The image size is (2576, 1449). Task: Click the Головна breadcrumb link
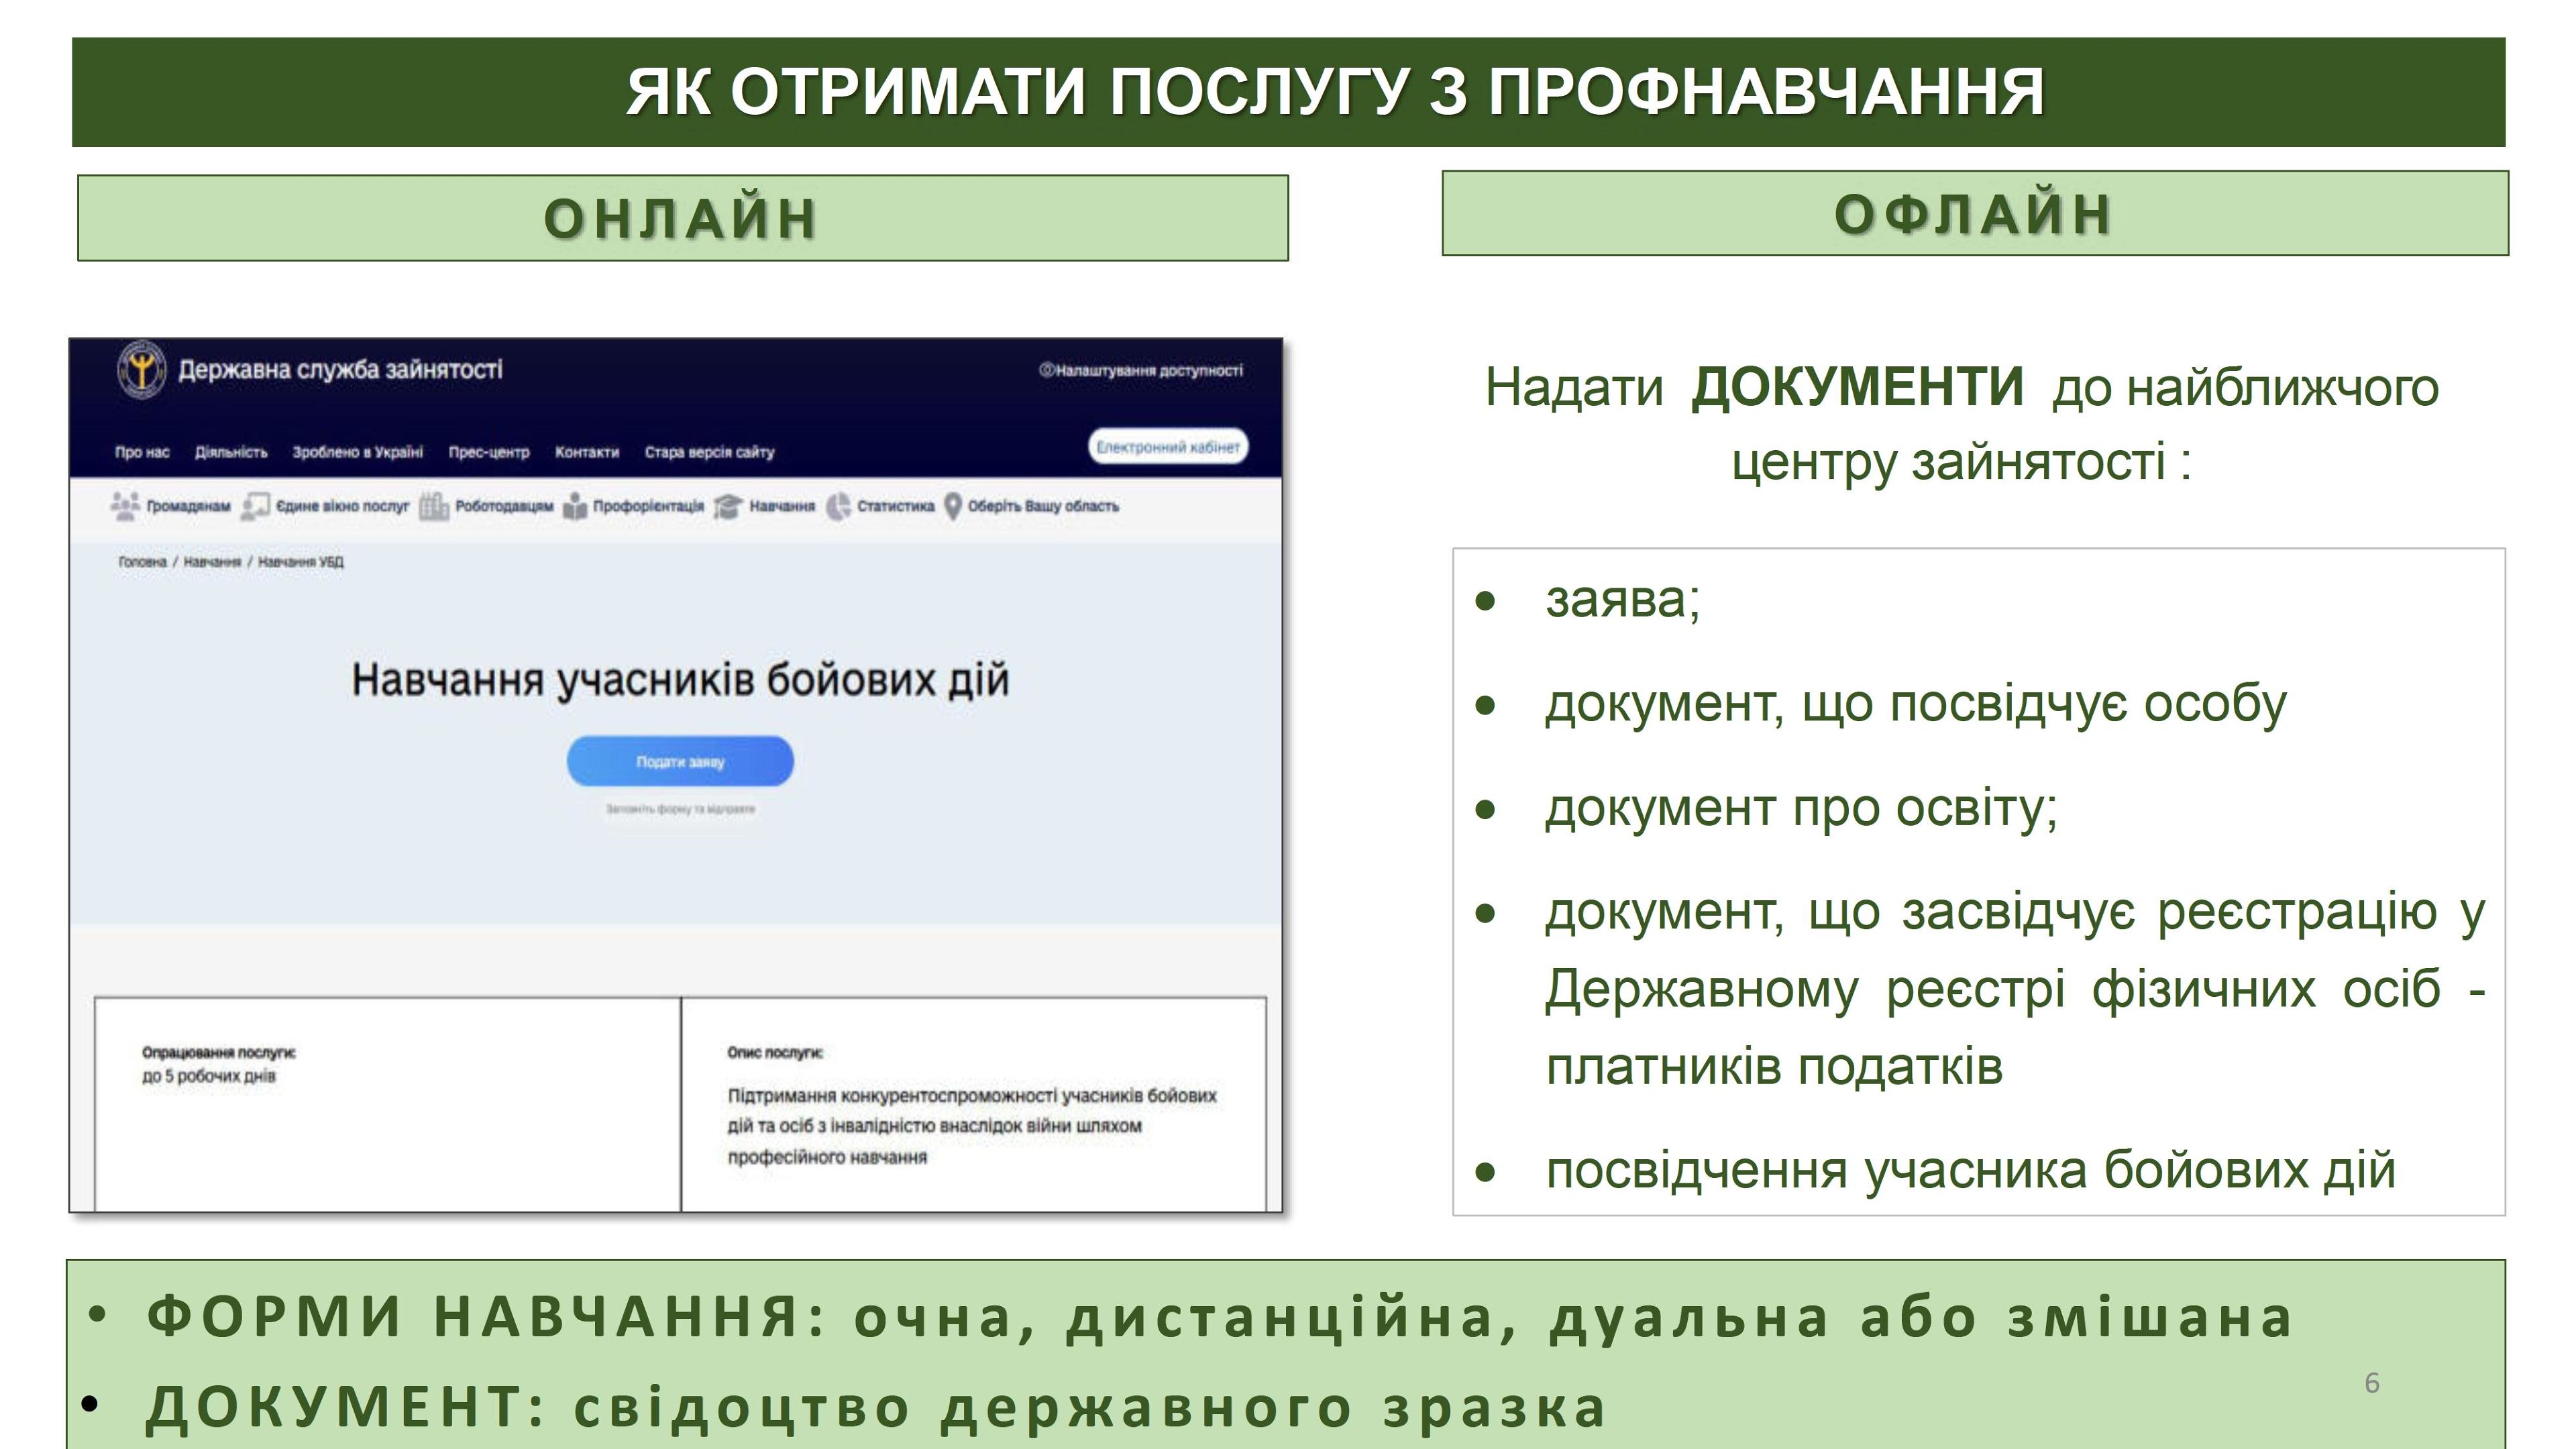point(142,562)
